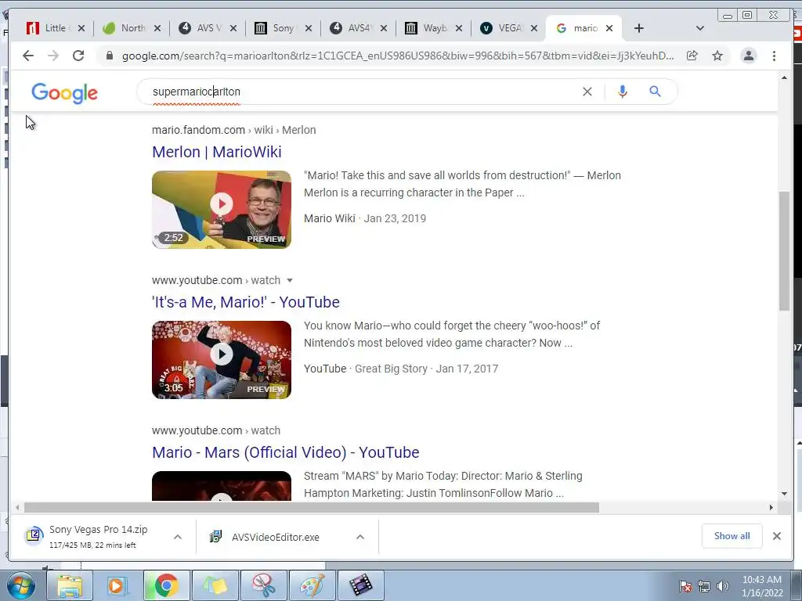Image resolution: width=802 pixels, height=601 pixels.
Task: Expand the youtube.com result options arrow
Action: pyautogui.click(x=290, y=281)
